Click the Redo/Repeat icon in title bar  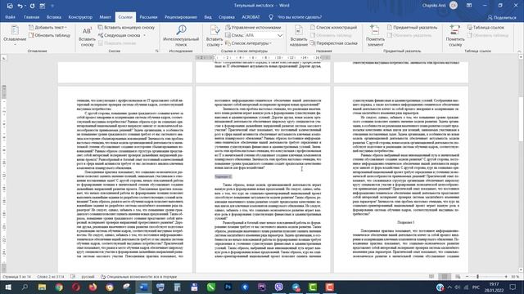(32, 6)
